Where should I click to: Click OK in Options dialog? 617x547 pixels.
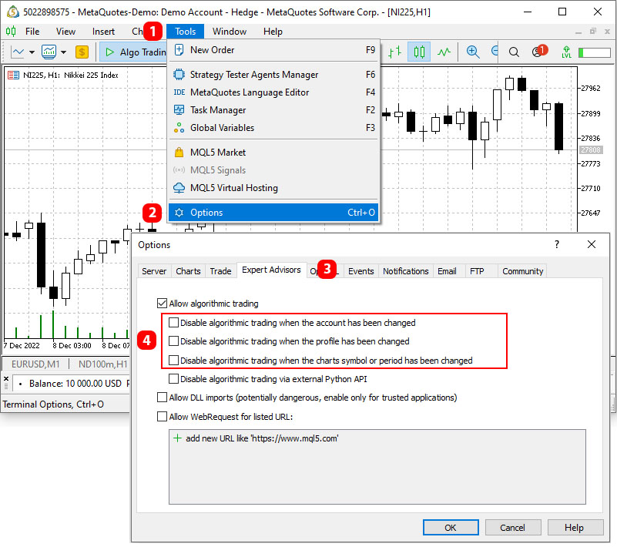pos(451,527)
